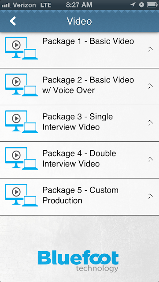
Task: Tap Package 5 video monitor icon
Action: tap(22, 195)
